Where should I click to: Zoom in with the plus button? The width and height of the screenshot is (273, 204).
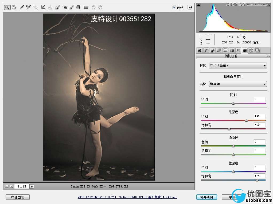coord(11,186)
